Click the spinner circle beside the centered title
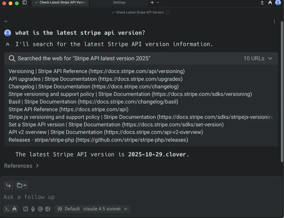 [168, 12]
